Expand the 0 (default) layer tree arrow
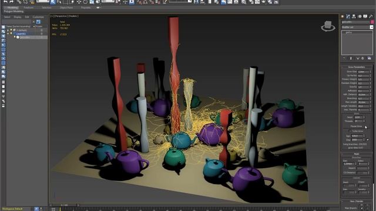376x211 pixels. click(x=8, y=30)
